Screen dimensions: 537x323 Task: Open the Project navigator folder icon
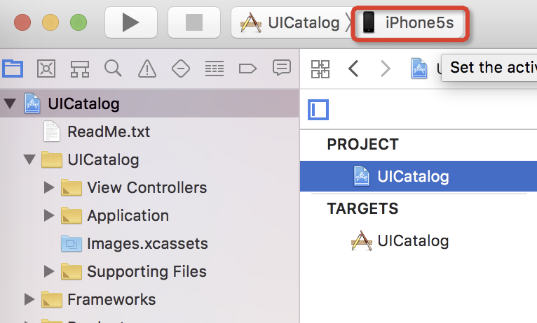point(13,69)
